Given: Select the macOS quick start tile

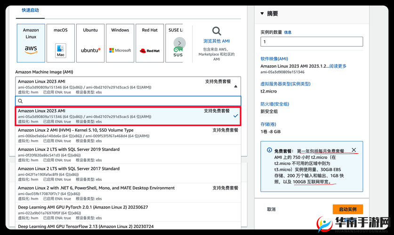Looking at the screenshot, I should tap(61, 43).
